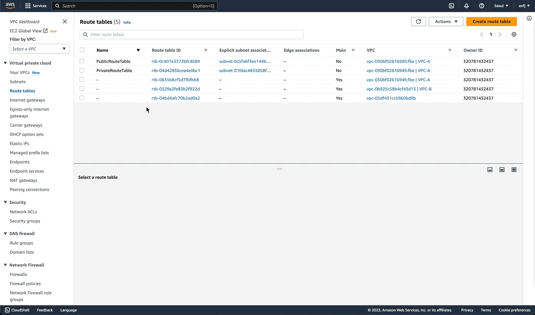Open Network ACLs in the sidebar
Image resolution: width=535 pixels, height=315 pixels.
tap(23, 212)
